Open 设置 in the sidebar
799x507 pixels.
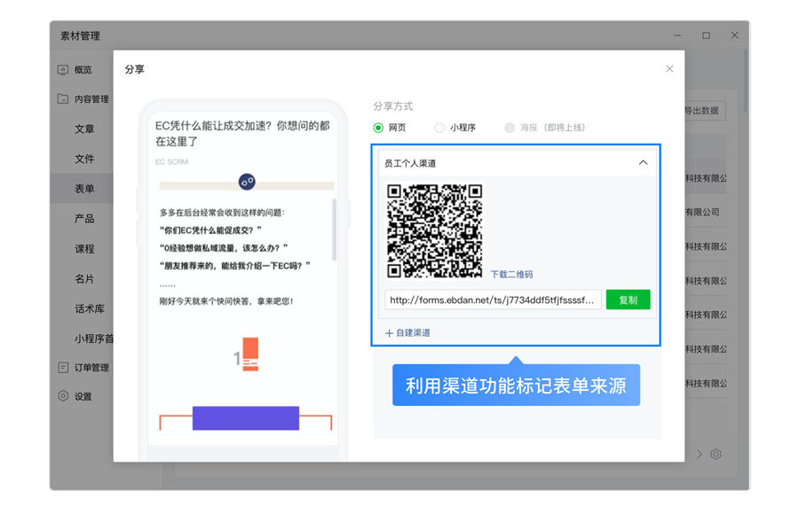pos(83,396)
